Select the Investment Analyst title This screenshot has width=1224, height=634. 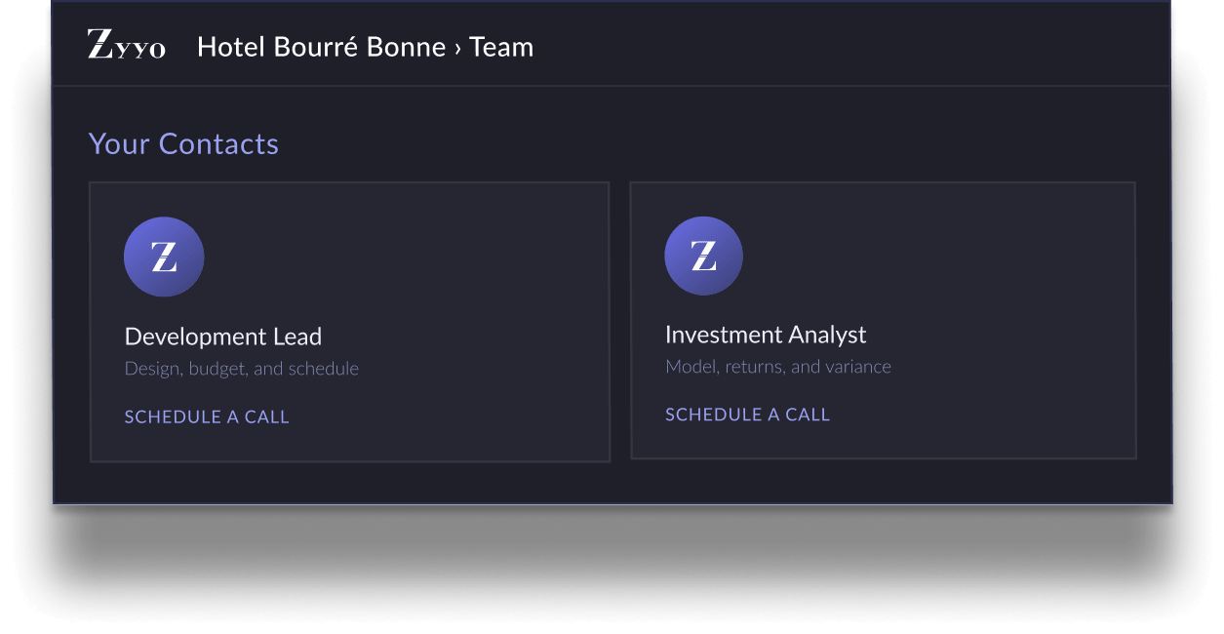tap(766, 335)
